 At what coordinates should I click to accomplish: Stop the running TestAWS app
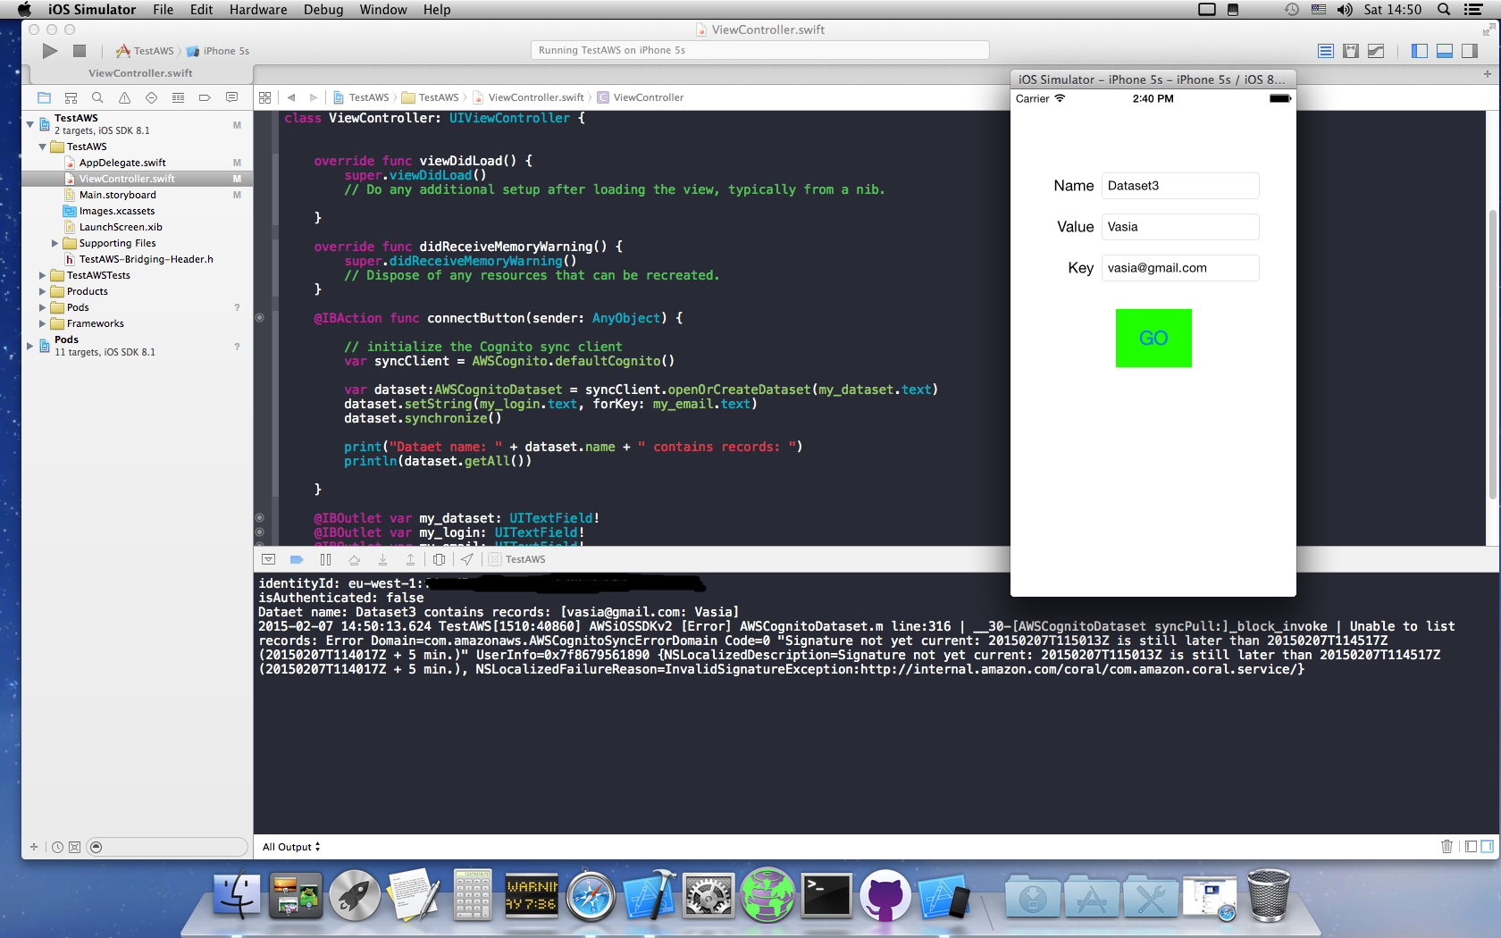[x=80, y=51]
